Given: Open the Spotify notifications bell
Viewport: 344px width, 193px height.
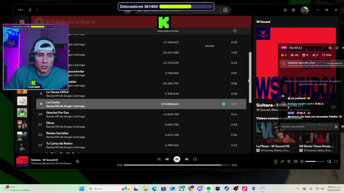Looking at the screenshot, I should pos(285,10).
